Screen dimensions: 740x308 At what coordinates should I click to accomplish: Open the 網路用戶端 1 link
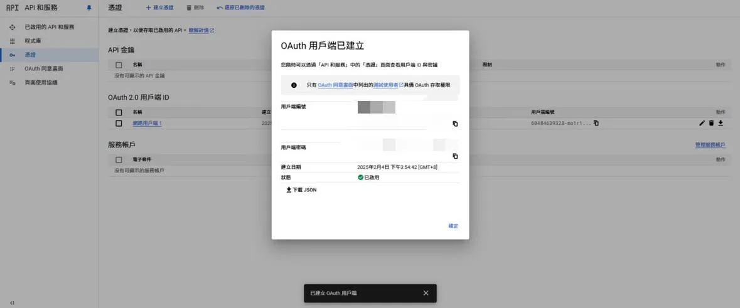click(147, 123)
